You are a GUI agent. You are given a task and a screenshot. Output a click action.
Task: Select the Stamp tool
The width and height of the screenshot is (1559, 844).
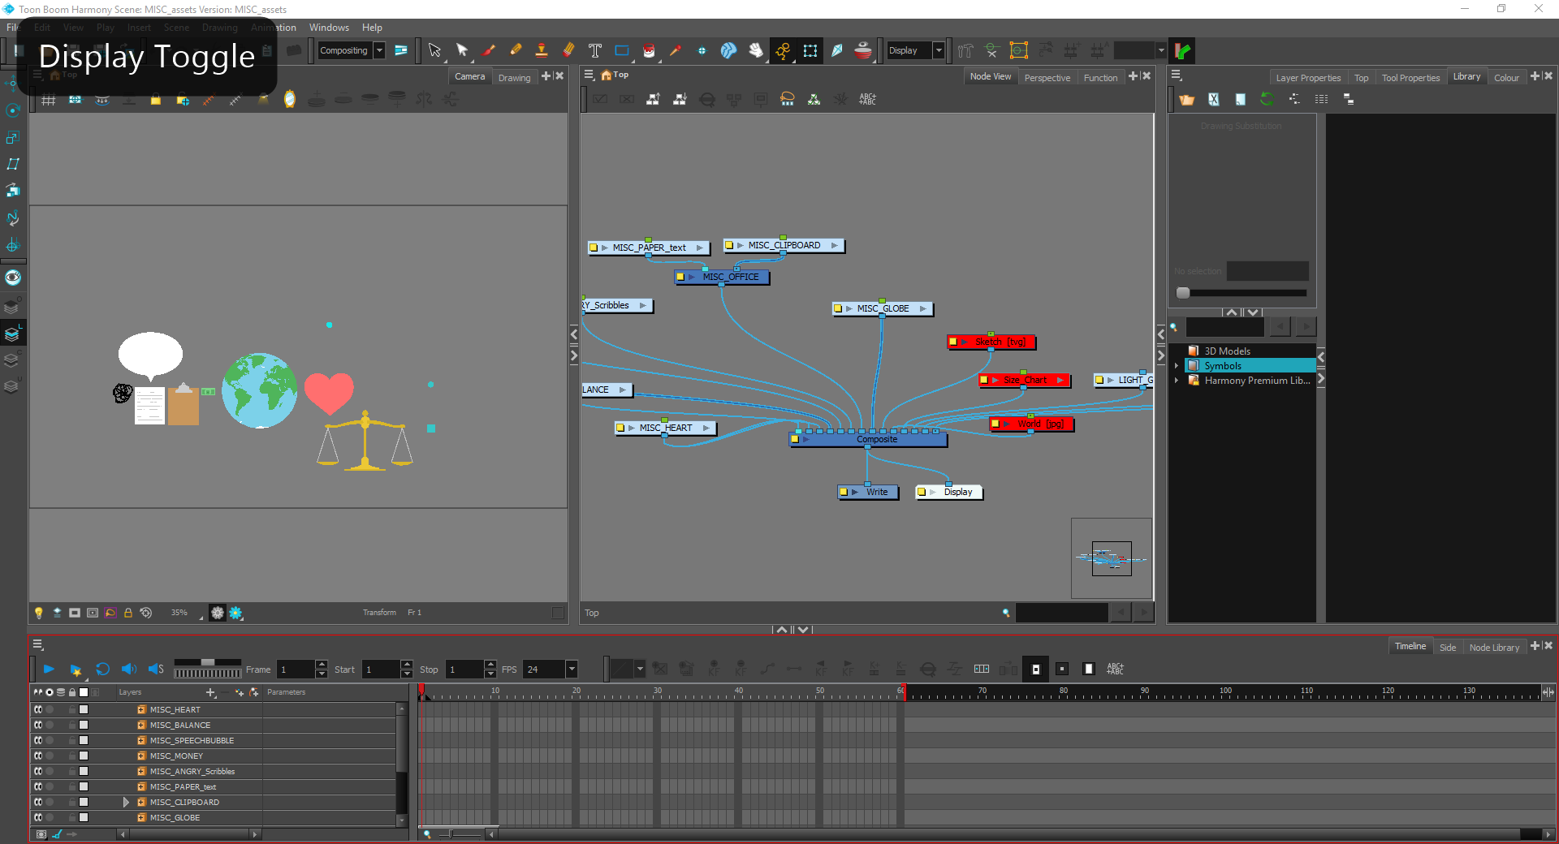[x=542, y=50]
